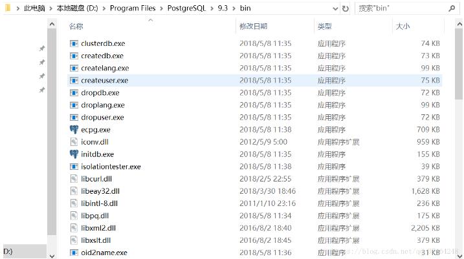Image resolution: width=464 pixels, height=259 pixels.
Task: Go to PostgreSQL breadcrumb
Action: (x=186, y=8)
